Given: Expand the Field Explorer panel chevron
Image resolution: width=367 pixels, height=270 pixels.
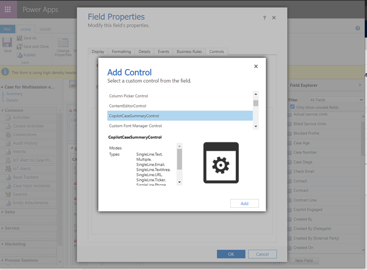Looking at the screenshot, I should pyautogui.click(x=360, y=85).
